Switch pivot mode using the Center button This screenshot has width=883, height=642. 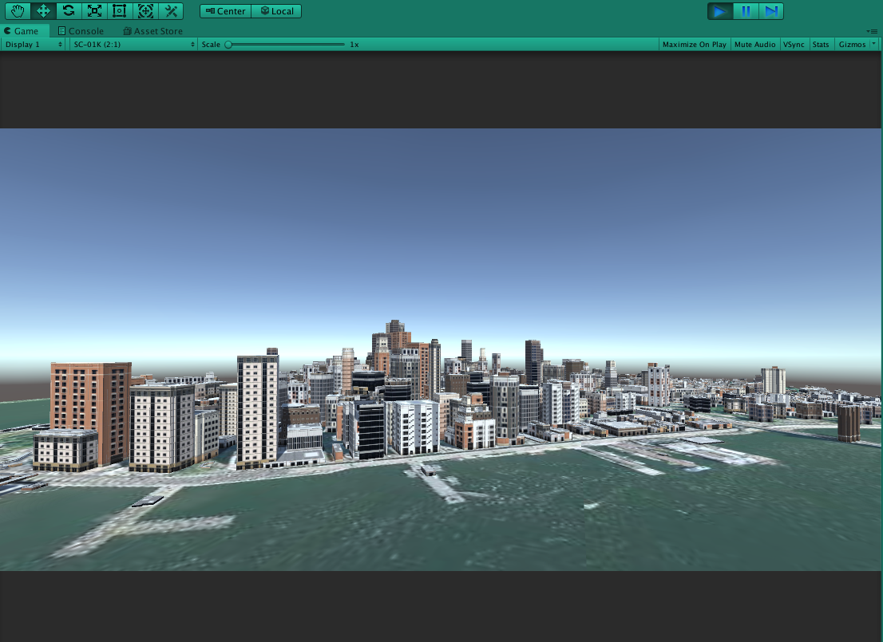coord(226,11)
